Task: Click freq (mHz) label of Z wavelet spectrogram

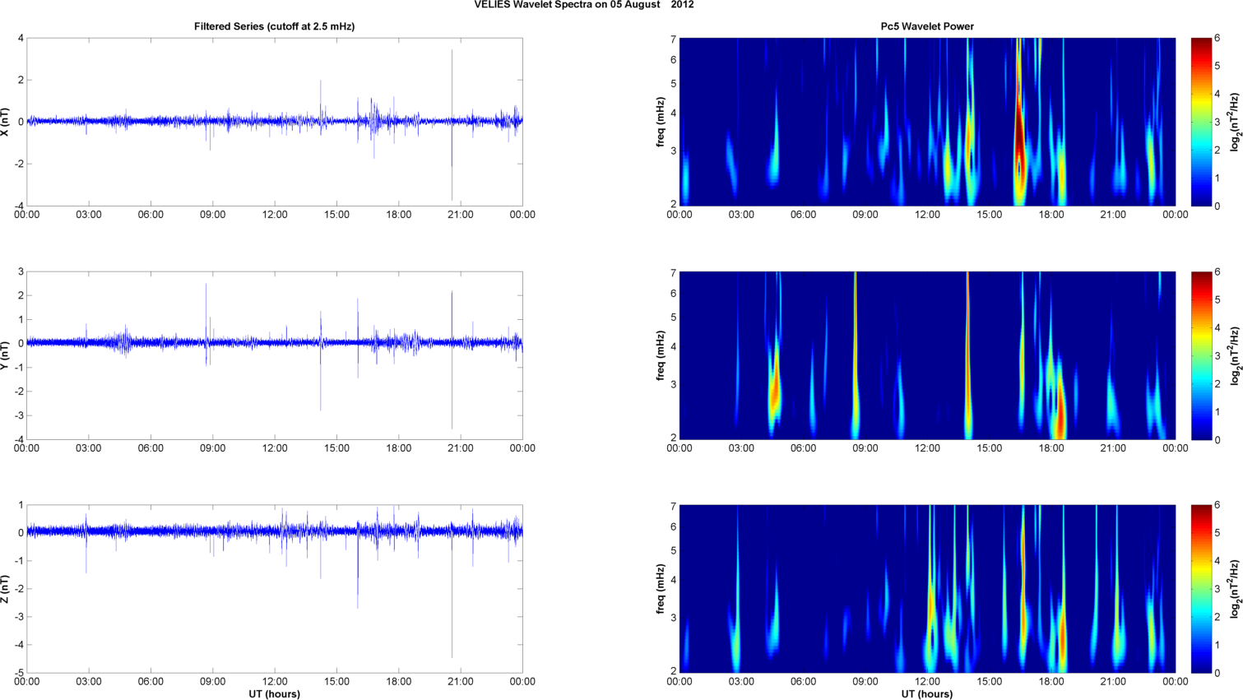Action: point(660,589)
